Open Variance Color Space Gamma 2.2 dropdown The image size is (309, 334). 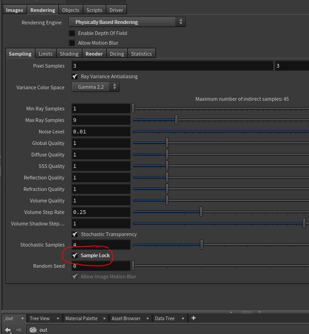[95, 87]
